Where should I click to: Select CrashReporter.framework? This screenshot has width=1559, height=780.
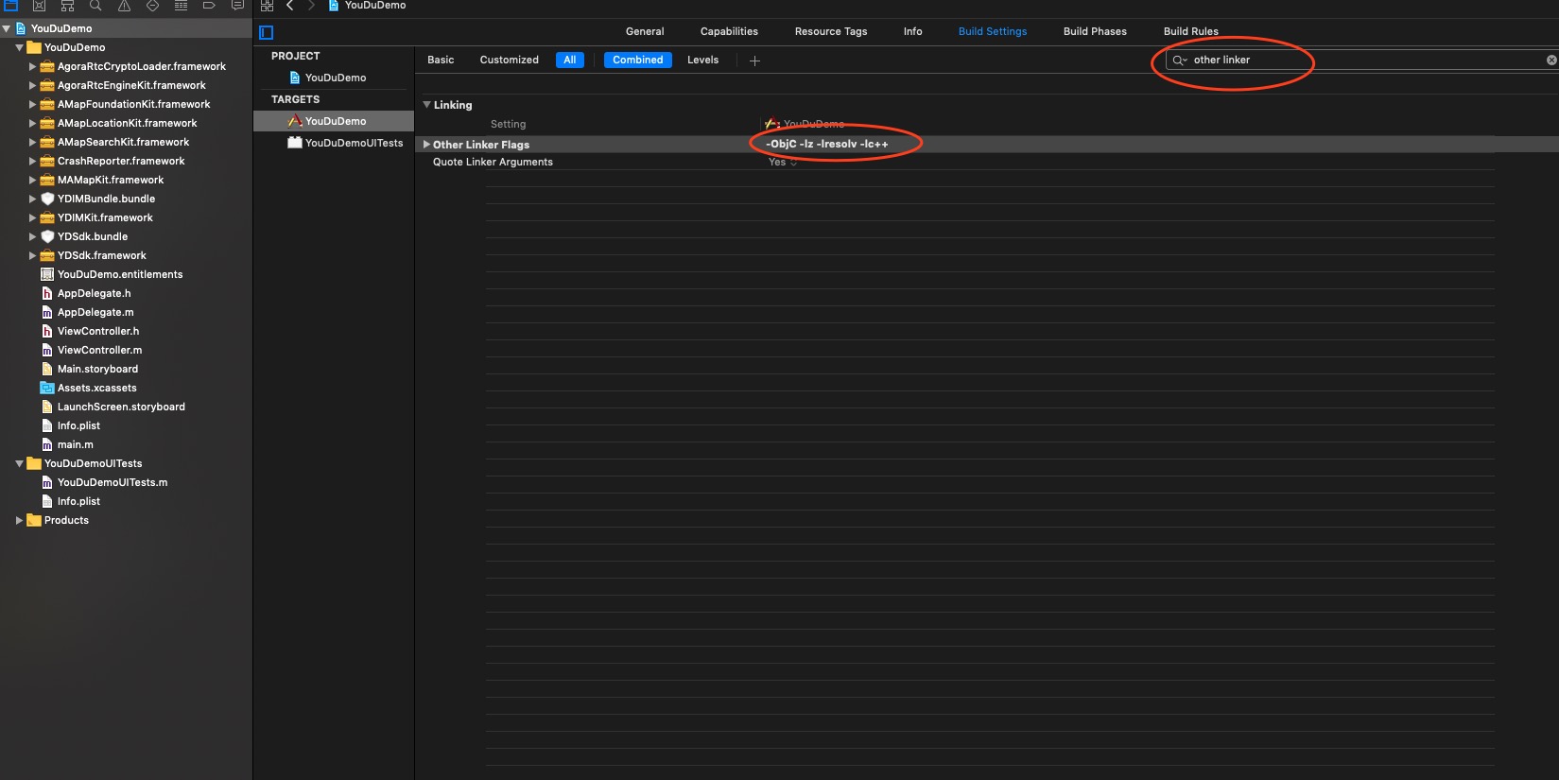click(121, 161)
